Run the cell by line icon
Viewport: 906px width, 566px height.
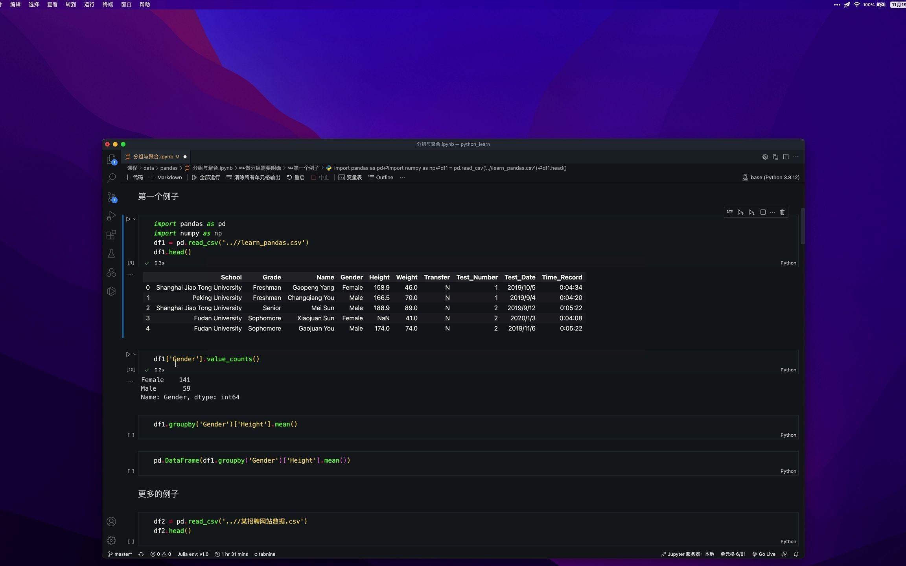729,212
